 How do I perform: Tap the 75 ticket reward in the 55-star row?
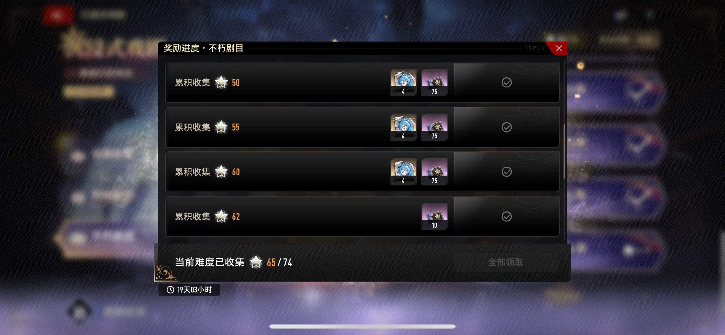[x=434, y=127]
